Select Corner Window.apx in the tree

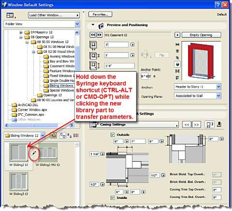click(x=29, y=110)
